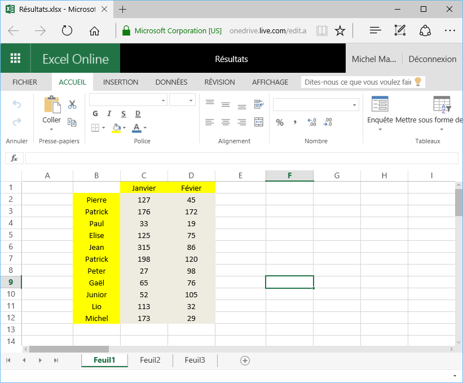Image resolution: width=463 pixels, height=383 pixels.
Task: Open the app launcher grid icon
Action: coord(15,59)
